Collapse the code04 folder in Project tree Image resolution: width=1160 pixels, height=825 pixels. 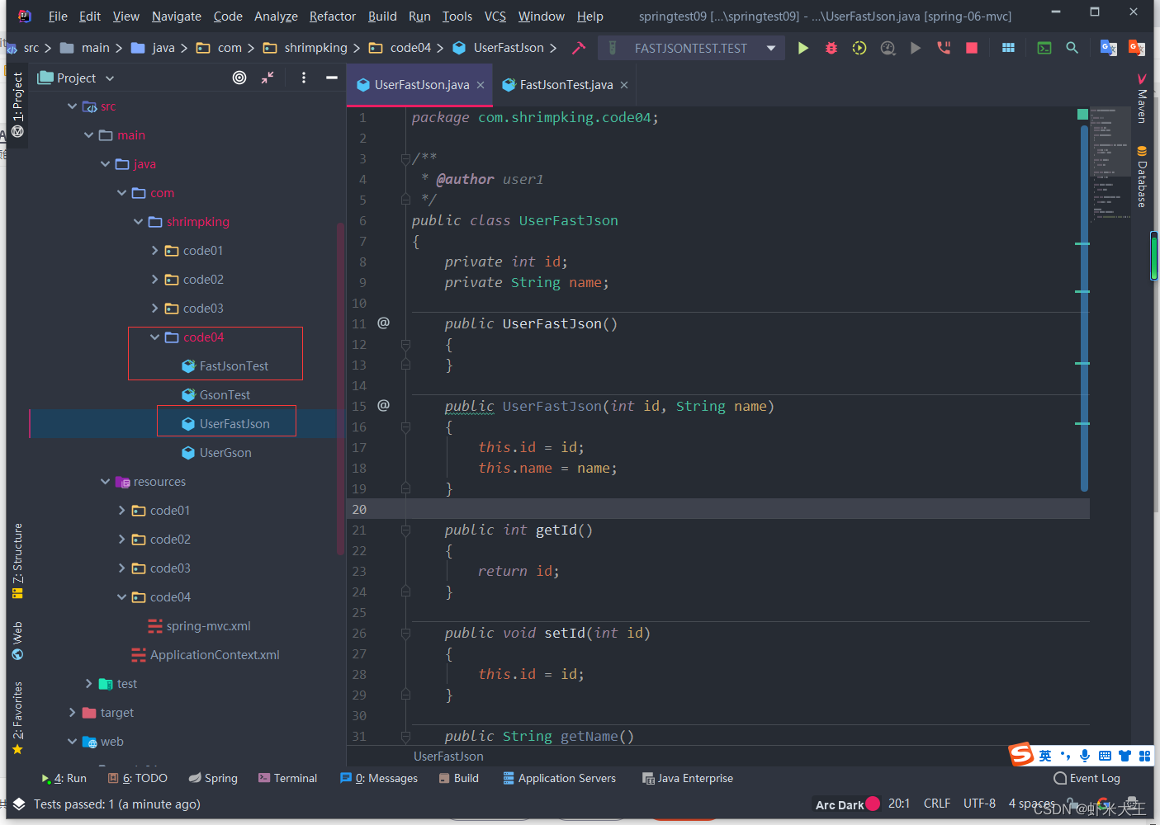point(154,337)
